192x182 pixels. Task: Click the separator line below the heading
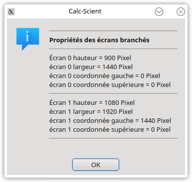click(113, 49)
